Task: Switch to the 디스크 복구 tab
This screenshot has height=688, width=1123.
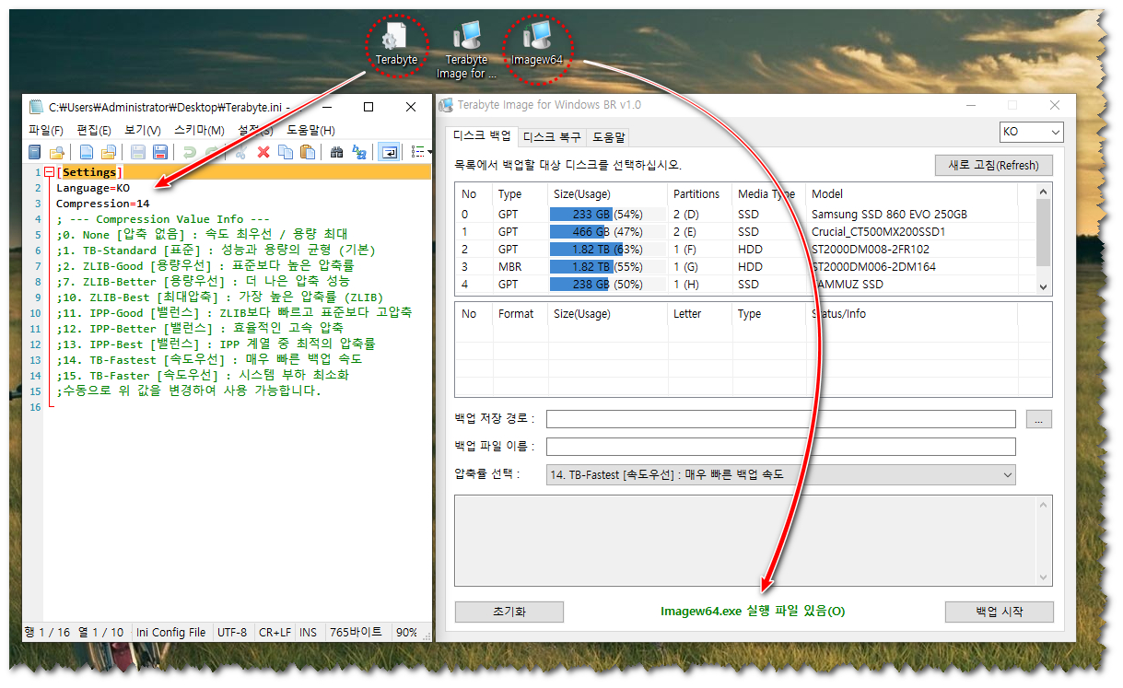Action: click(552, 136)
